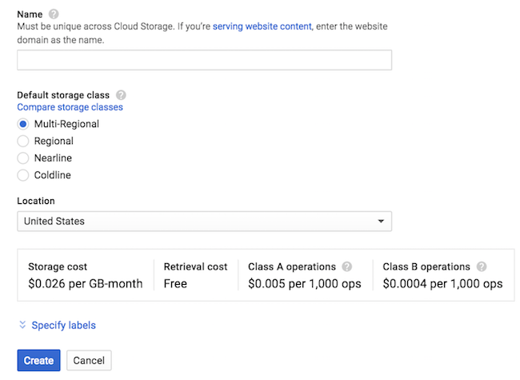Click the Cancel button
Viewport: 520px width, 380px height.
click(89, 361)
